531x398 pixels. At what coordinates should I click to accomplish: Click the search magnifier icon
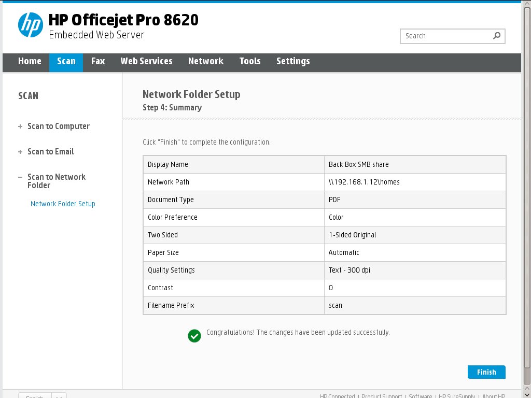pyautogui.click(x=496, y=36)
